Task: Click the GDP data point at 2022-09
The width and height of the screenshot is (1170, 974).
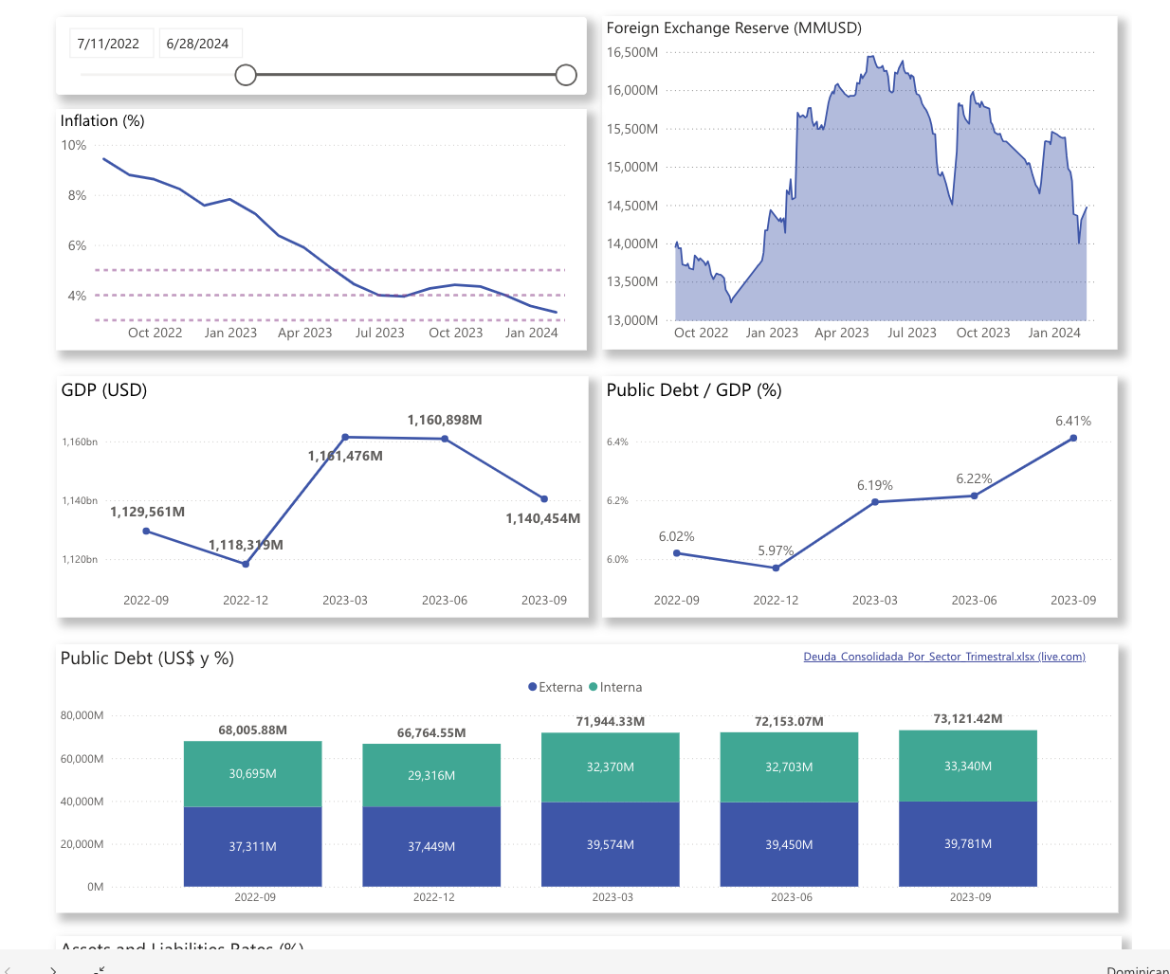Action: pyautogui.click(x=146, y=531)
